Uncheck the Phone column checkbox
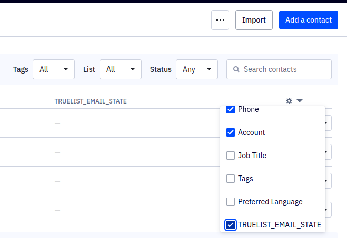Screen dimensions: 347x238 coord(231,109)
